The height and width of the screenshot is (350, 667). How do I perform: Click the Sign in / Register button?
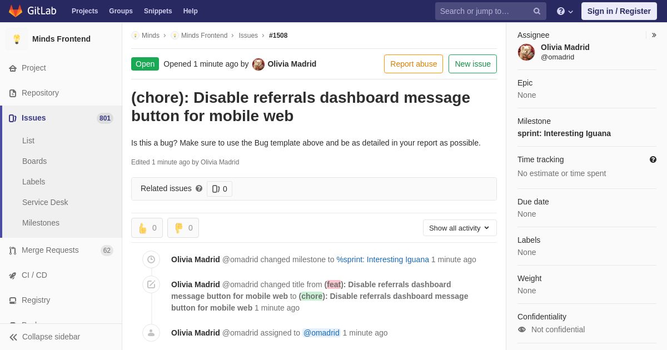619,11
